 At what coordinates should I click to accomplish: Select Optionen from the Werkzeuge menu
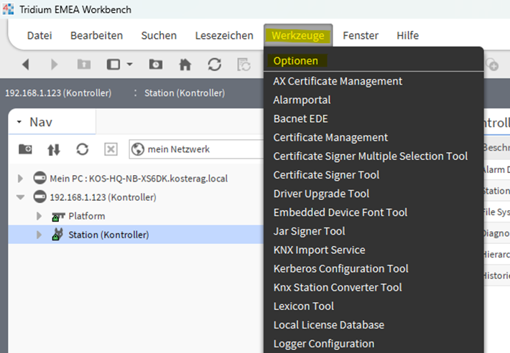click(x=296, y=61)
